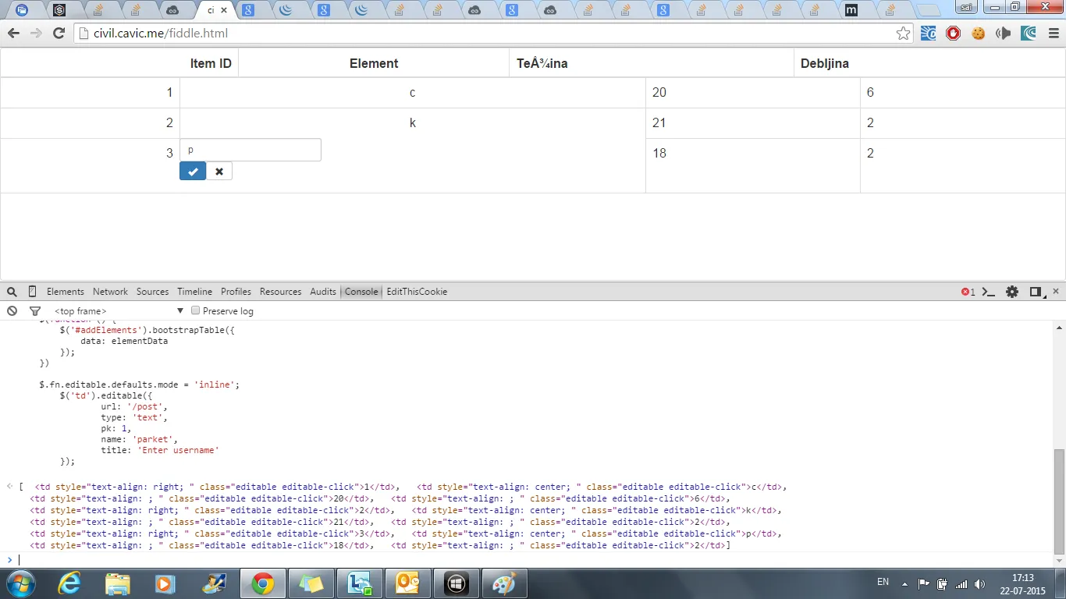Click the red error count indicator
Image resolution: width=1066 pixels, height=599 pixels.
coord(968,292)
